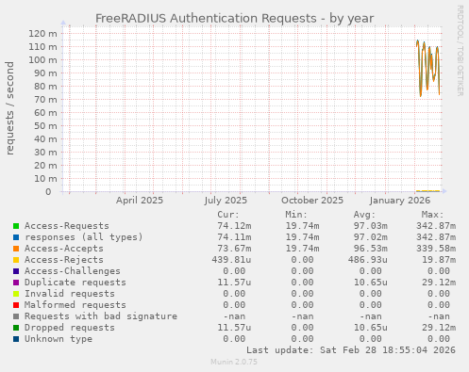Click the Max: column header

432,215
